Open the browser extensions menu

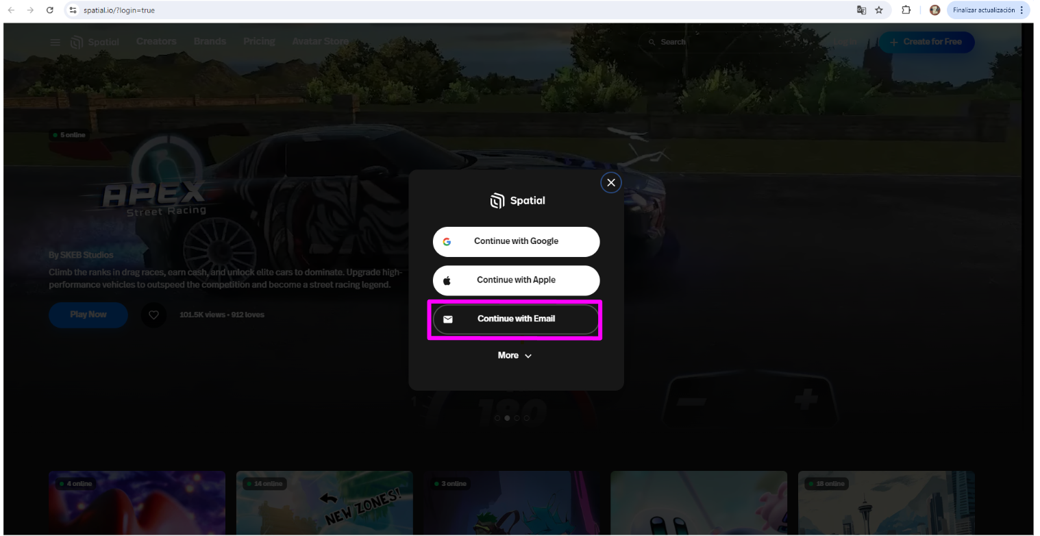pyautogui.click(x=906, y=10)
